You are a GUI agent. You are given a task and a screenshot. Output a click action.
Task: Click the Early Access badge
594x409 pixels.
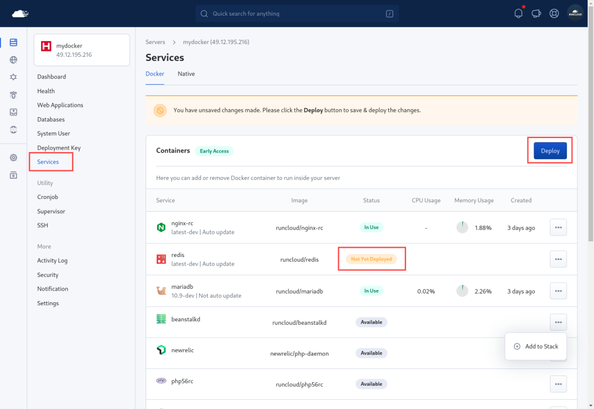click(214, 151)
